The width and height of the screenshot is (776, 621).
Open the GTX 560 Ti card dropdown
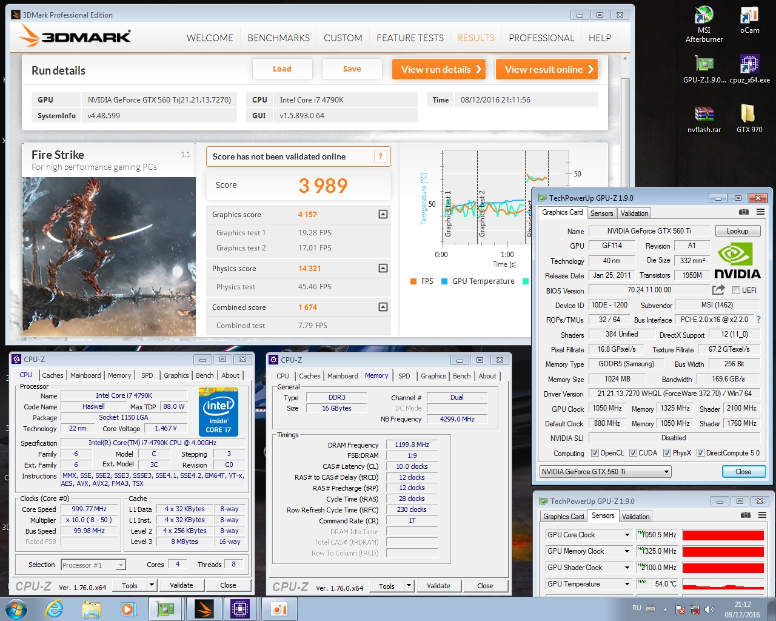[605, 472]
